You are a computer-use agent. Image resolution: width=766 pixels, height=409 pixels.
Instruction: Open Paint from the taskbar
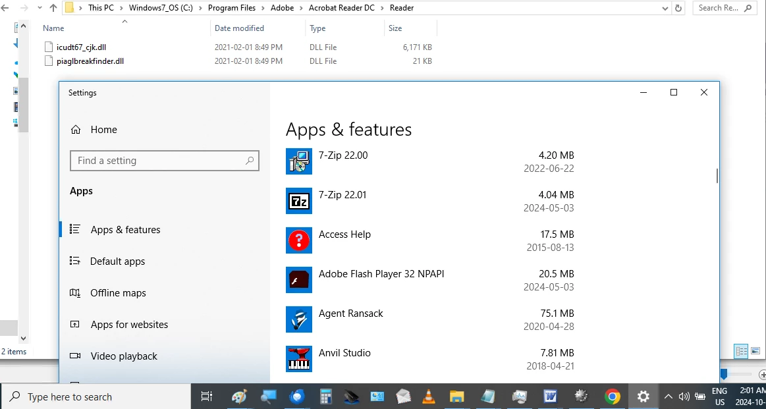(x=239, y=396)
